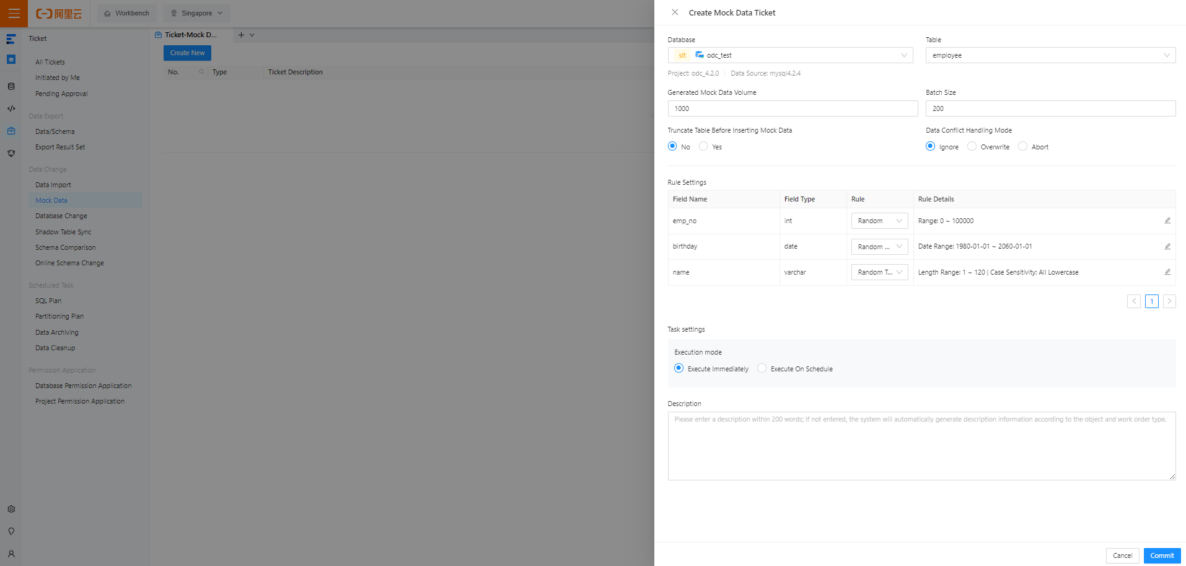Select Execute Immediately mode
Viewport: 1186px width, 566px height.
[x=679, y=368]
